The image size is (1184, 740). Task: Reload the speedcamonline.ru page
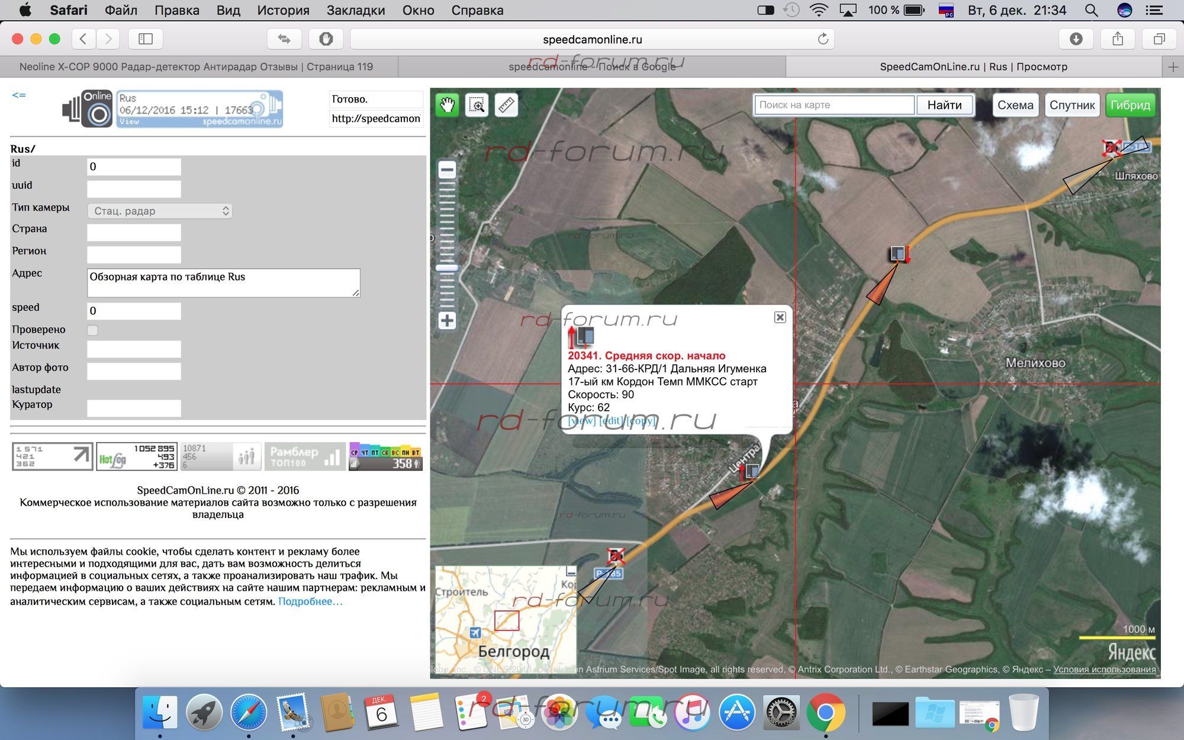click(823, 39)
